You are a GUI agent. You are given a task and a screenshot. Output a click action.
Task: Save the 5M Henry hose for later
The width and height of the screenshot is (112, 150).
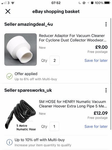click(96, 127)
